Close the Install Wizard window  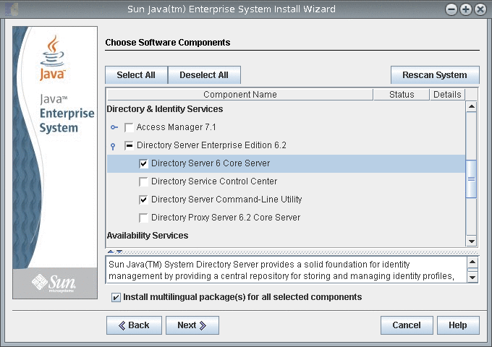[x=480, y=9]
